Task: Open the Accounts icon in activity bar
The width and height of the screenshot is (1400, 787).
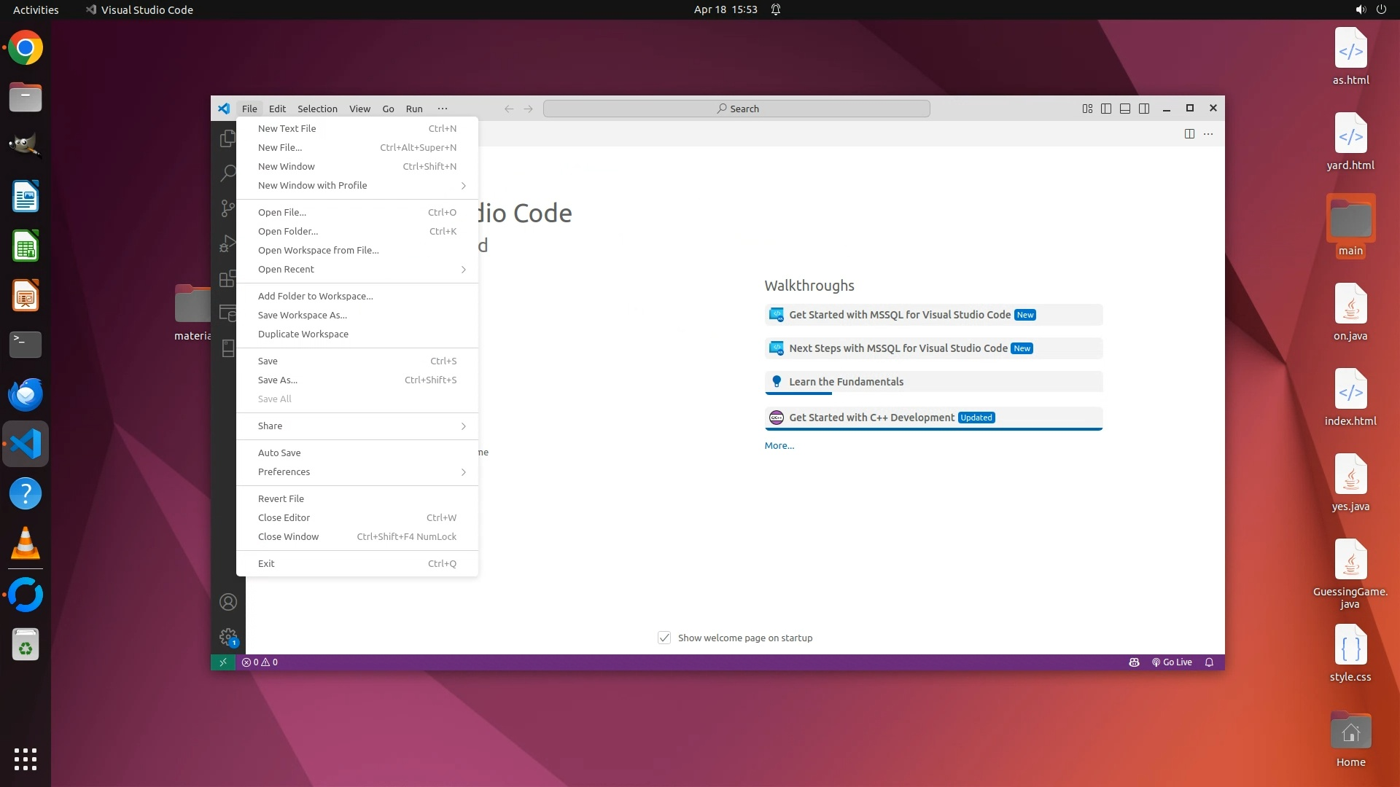Action: coord(227,602)
